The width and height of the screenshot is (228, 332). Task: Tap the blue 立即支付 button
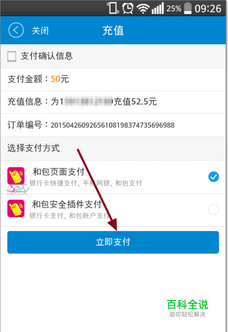113,242
